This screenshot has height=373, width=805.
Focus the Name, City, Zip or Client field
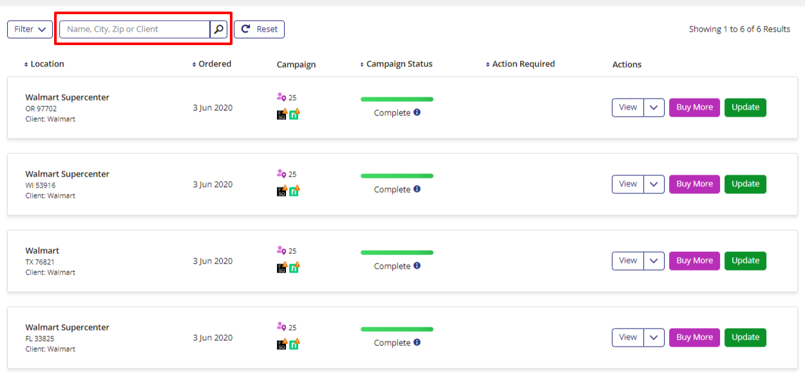tap(135, 29)
